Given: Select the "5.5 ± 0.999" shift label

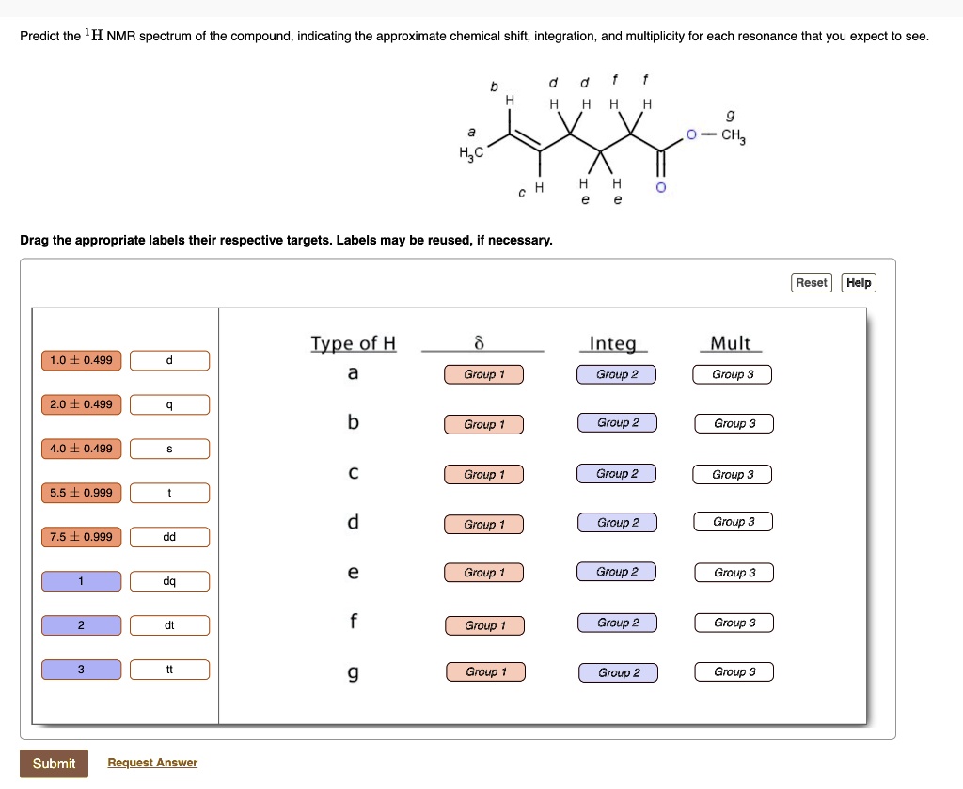Looking at the screenshot, I should click(81, 493).
